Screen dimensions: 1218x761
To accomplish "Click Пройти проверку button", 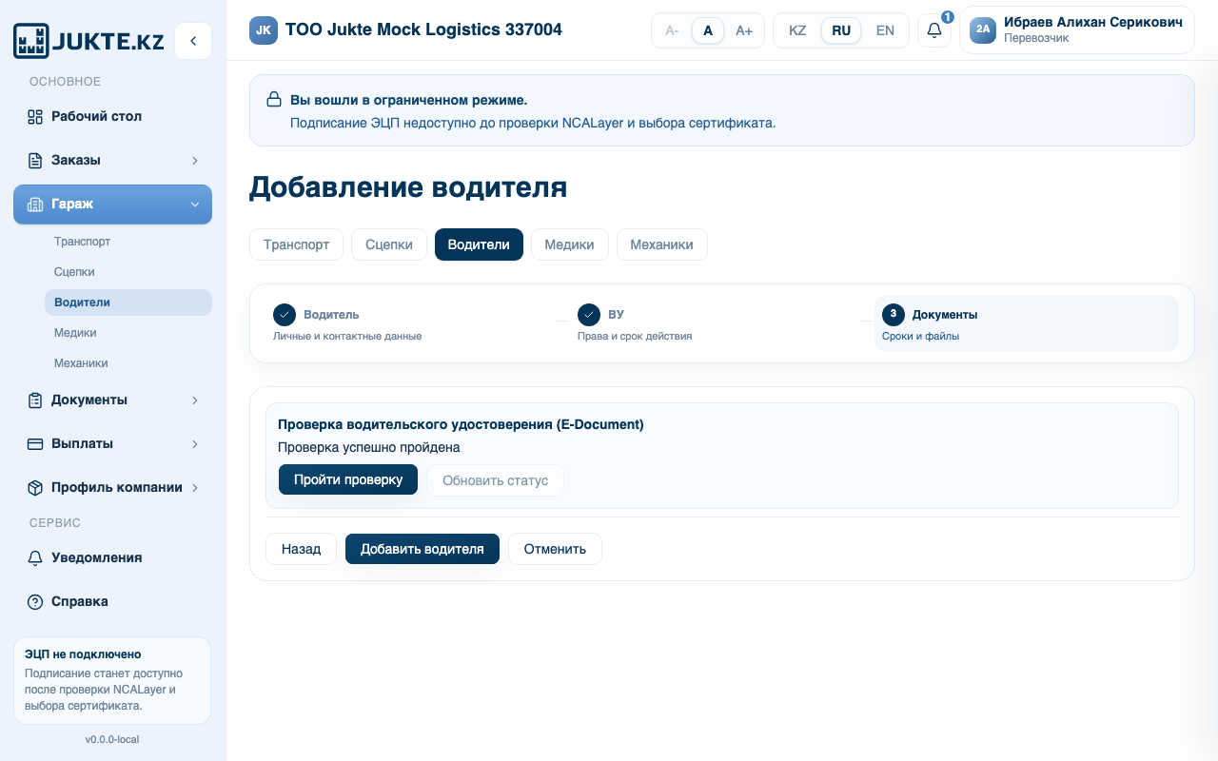I will click(348, 480).
